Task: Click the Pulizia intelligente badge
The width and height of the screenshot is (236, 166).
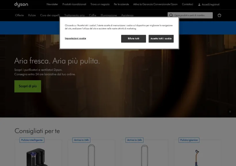Action: (x=32, y=140)
